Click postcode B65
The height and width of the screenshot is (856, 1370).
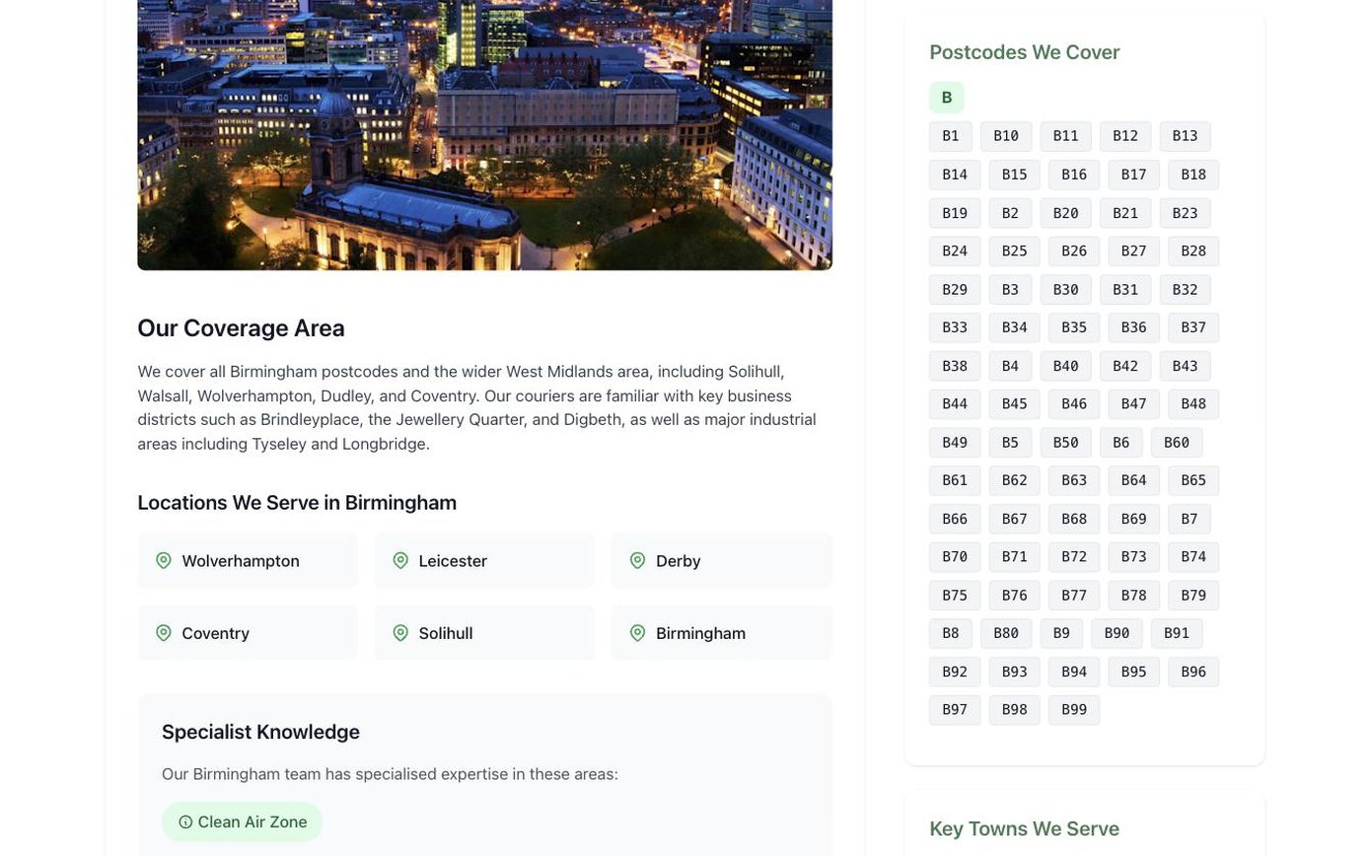click(1193, 480)
